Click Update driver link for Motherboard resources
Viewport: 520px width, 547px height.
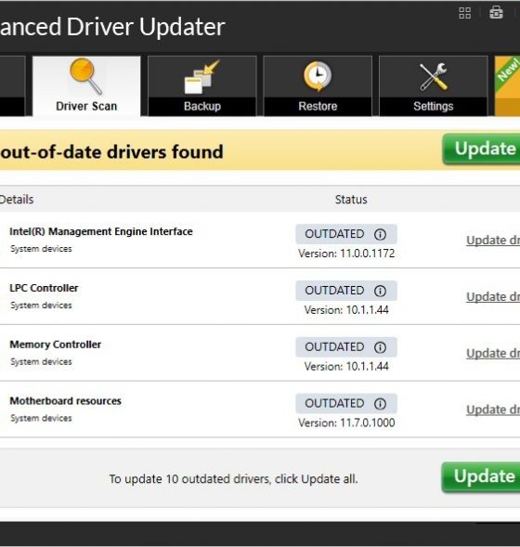[x=493, y=410]
